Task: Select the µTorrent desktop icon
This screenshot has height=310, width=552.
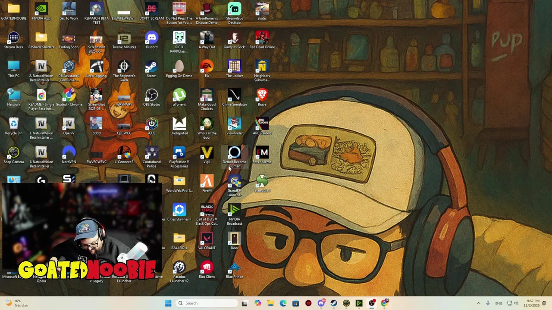Action: [x=179, y=98]
